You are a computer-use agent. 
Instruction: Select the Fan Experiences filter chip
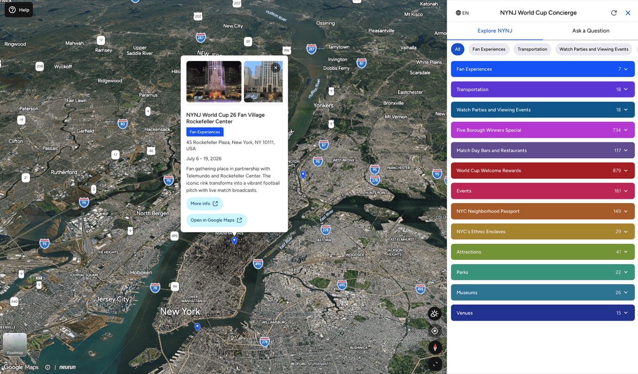489,49
